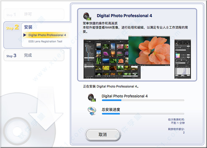This screenshot has height=148, width=207.
Task: Click the 估计剩余时间 label
Action: point(176,120)
